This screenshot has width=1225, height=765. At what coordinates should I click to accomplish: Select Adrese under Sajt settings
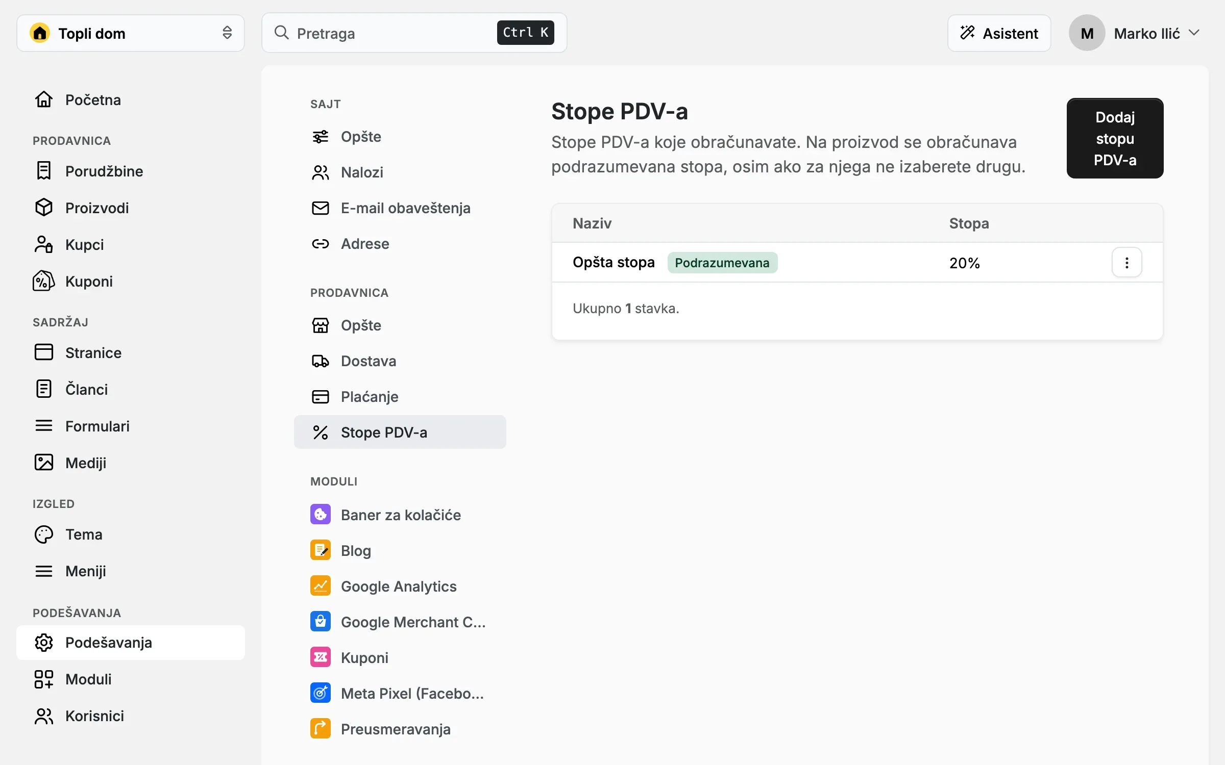click(x=400, y=244)
